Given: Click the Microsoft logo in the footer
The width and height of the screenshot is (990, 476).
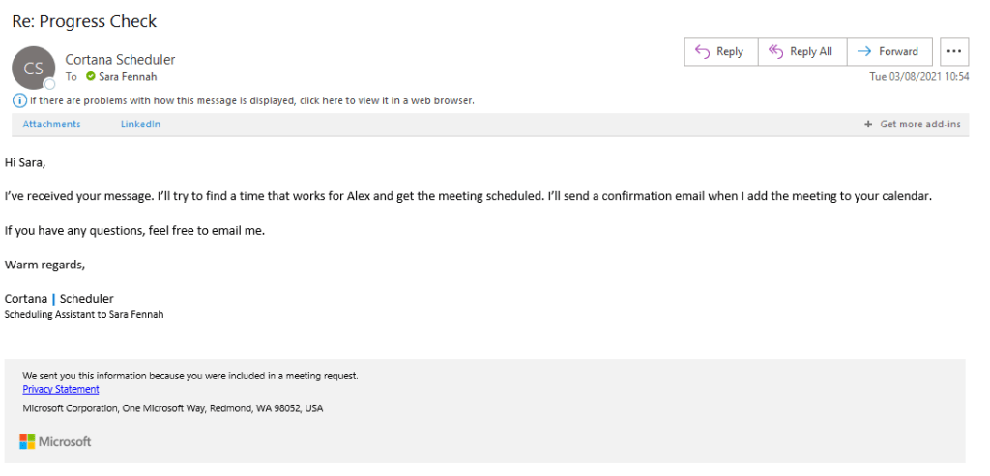Looking at the screenshot, I should tap(55, 441).
